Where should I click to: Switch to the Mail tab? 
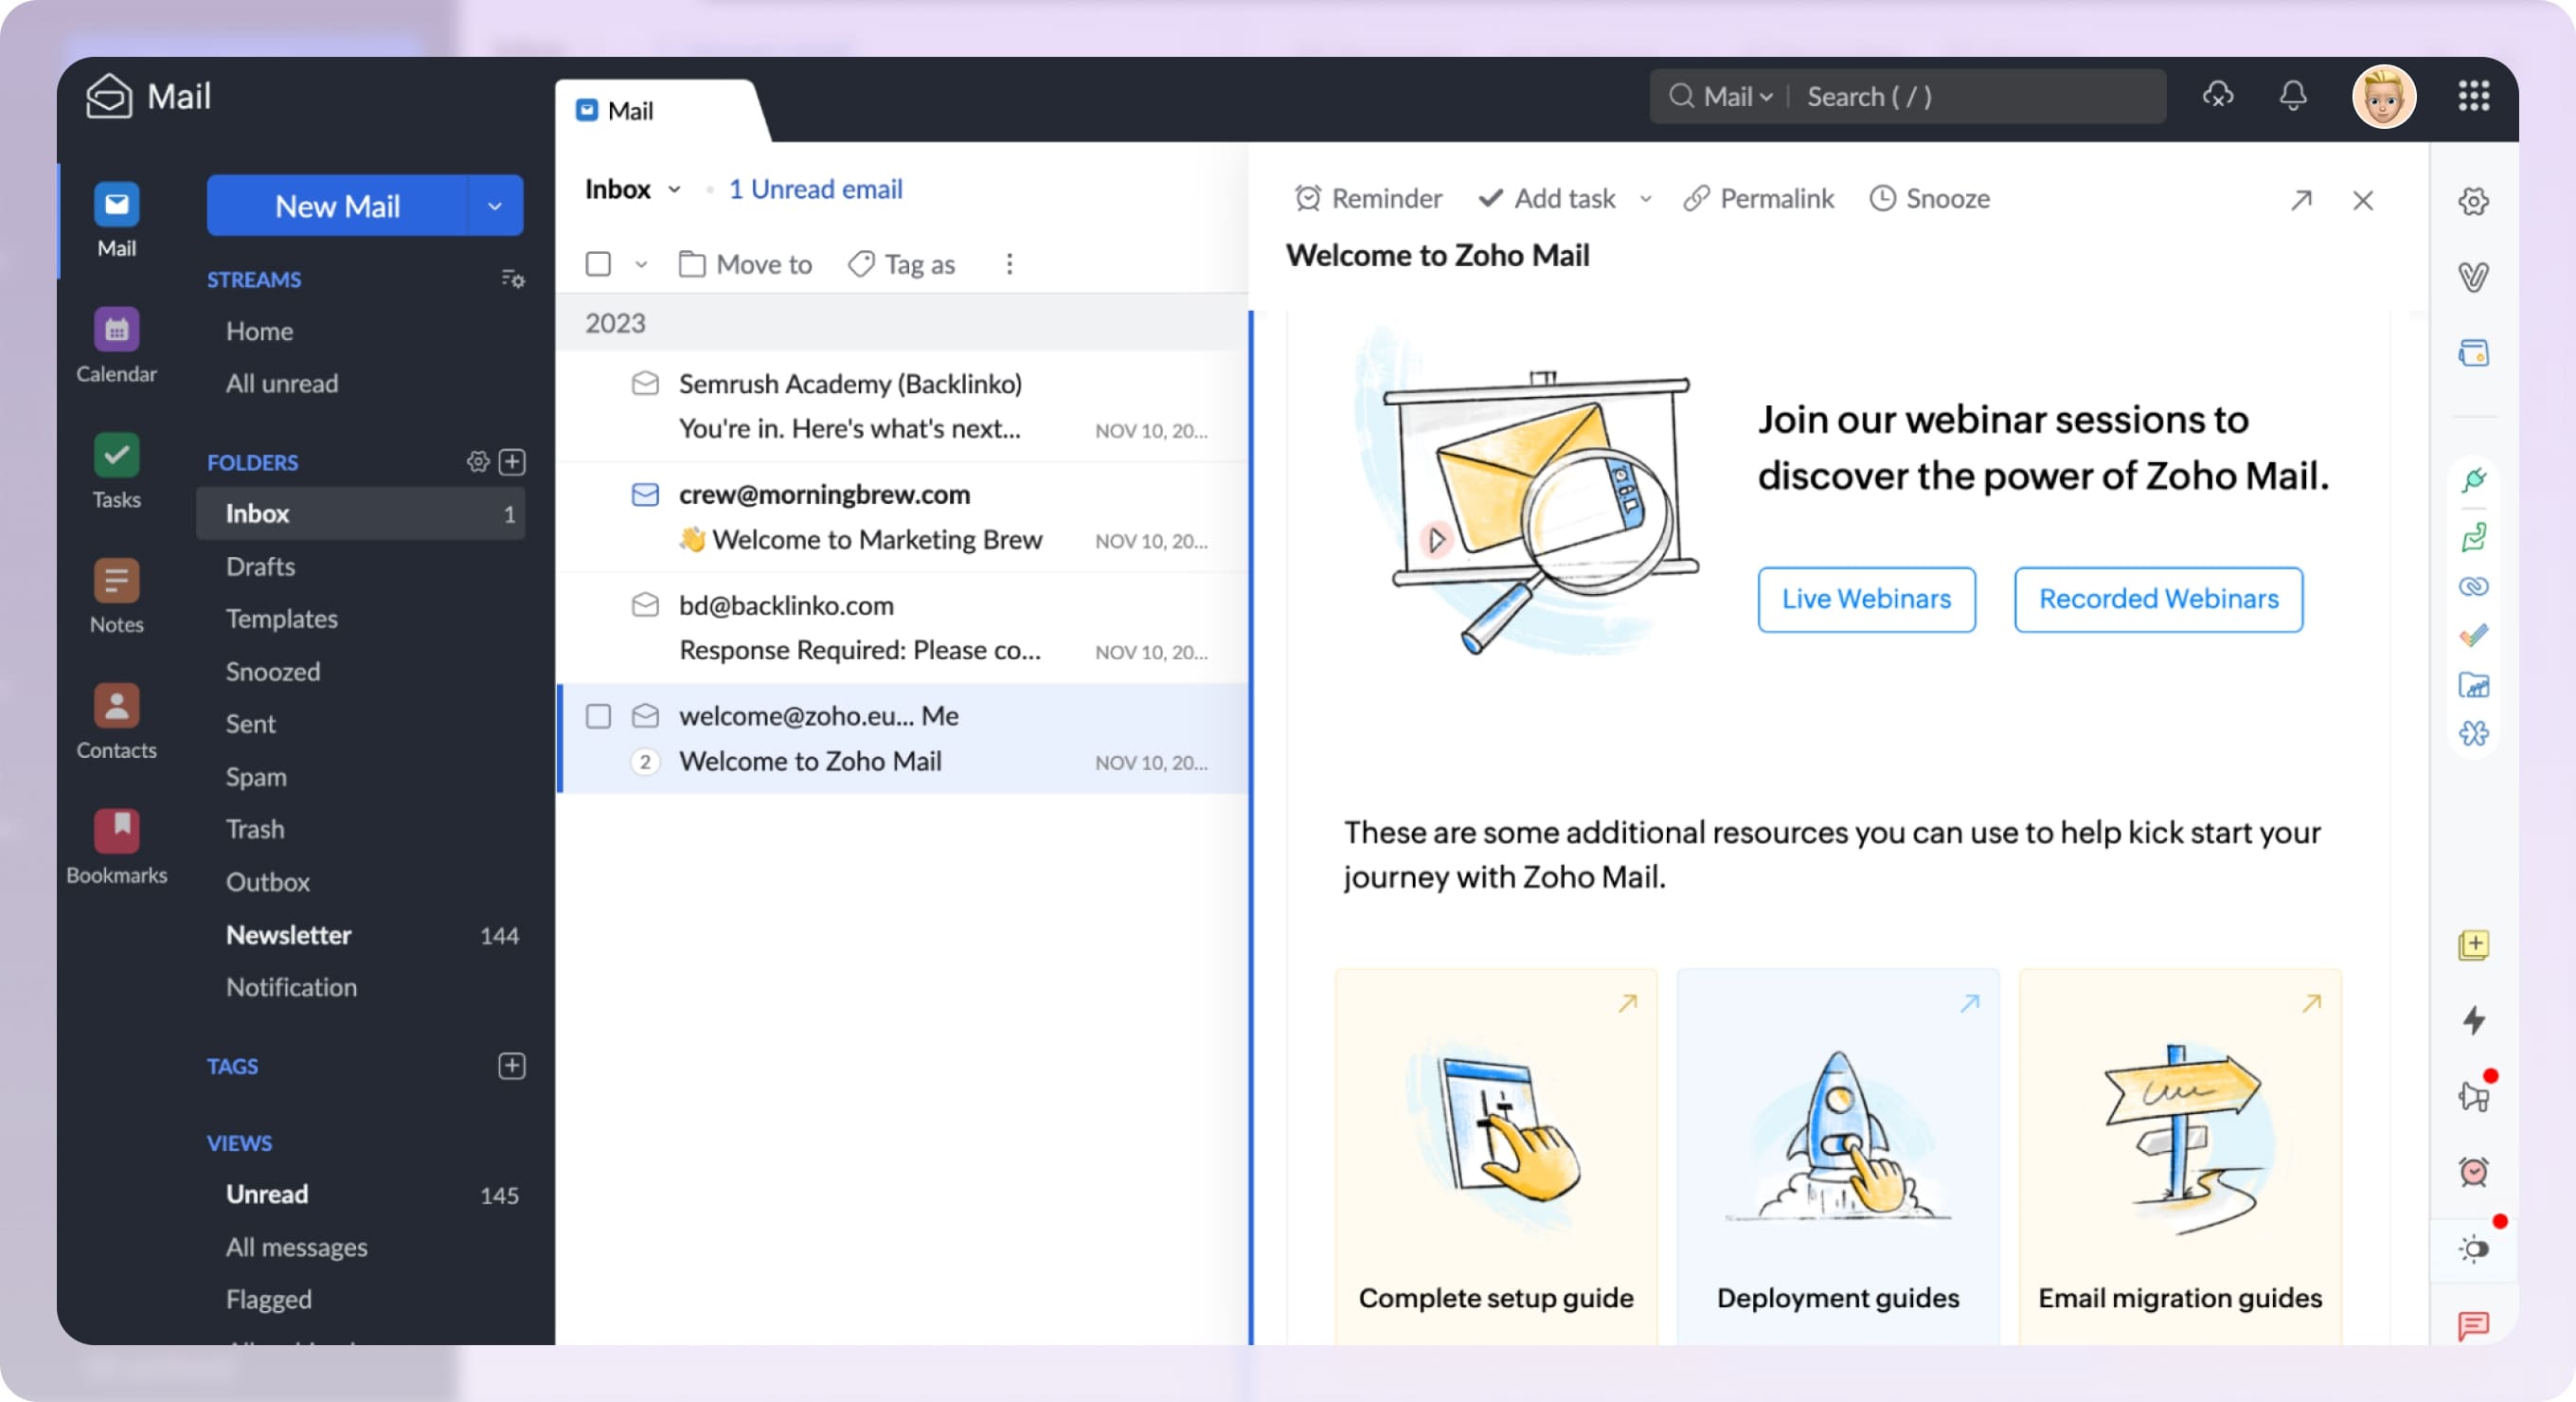[630, 110]
